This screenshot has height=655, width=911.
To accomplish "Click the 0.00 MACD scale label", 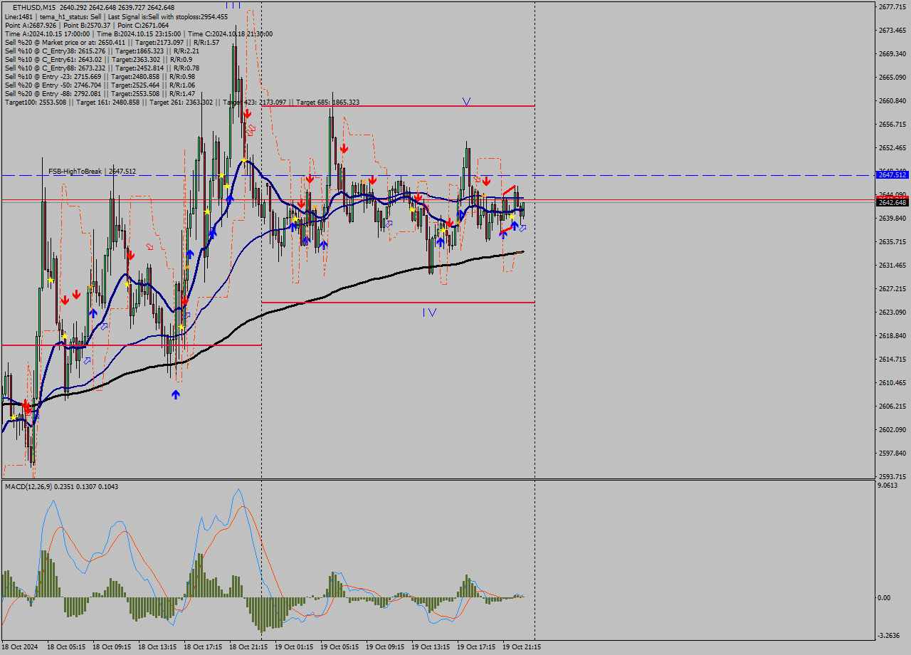I will pyautogui.click(x=884, y=598).
